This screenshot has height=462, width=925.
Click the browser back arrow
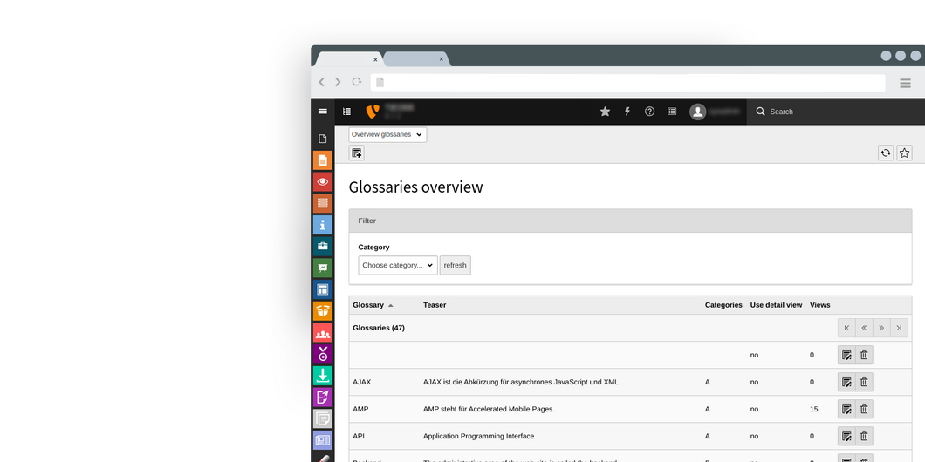(321, 83)
